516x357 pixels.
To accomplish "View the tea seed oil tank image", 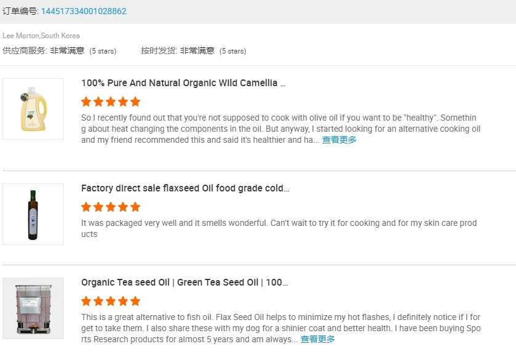I will coord(33,308).
